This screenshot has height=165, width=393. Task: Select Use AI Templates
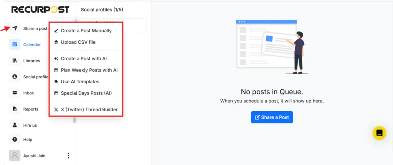click(80, 82)
